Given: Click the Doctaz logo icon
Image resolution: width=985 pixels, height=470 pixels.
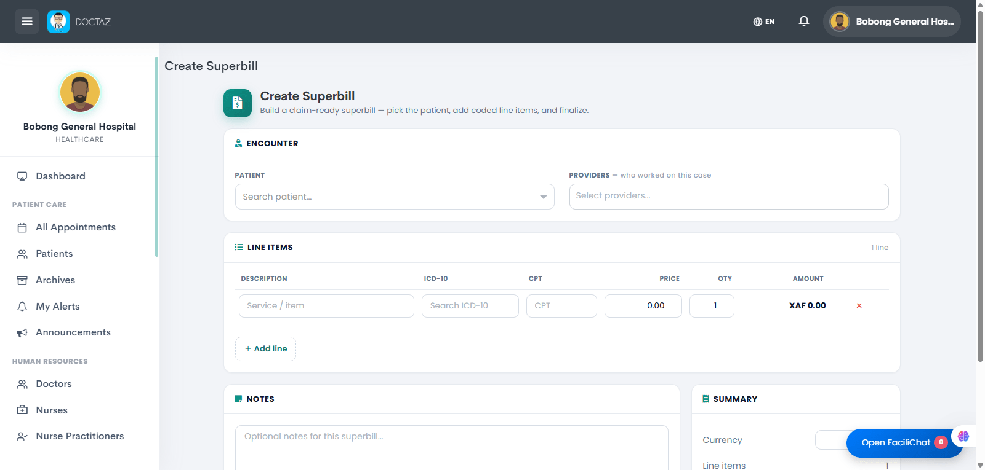Looking at the screenshot, I should pyautogui.click(x=58, y=22).
